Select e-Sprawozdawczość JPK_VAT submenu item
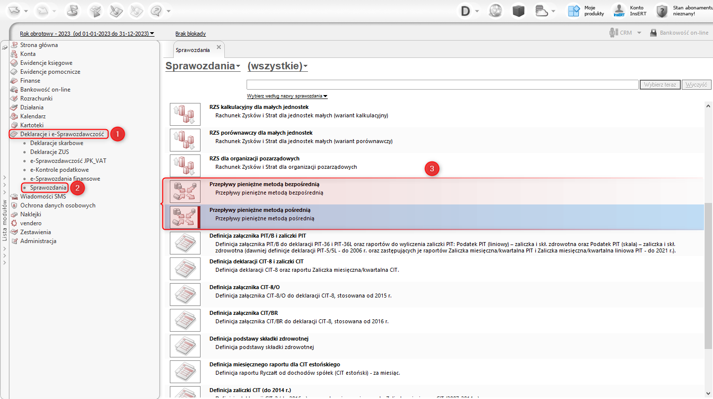Screen dimensions: 713x399 pyautogui.click(x=68, y=161)
